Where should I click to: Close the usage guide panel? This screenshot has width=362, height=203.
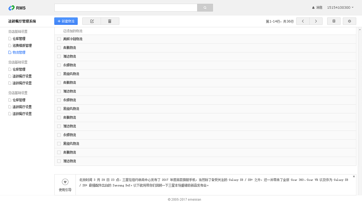click(x=354, y=176)
